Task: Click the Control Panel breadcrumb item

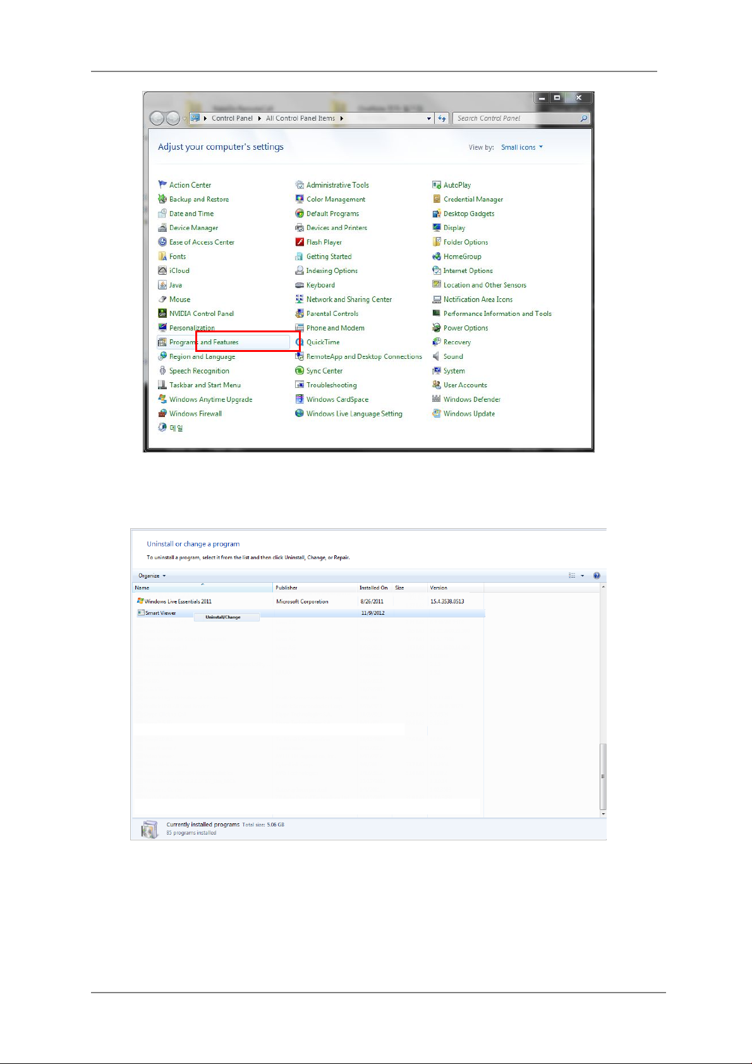Action: (232, 118)
